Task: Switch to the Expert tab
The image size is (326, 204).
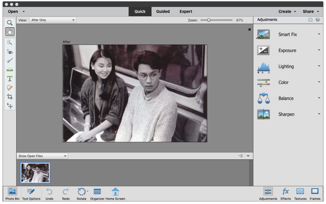Action: [186, 11]
